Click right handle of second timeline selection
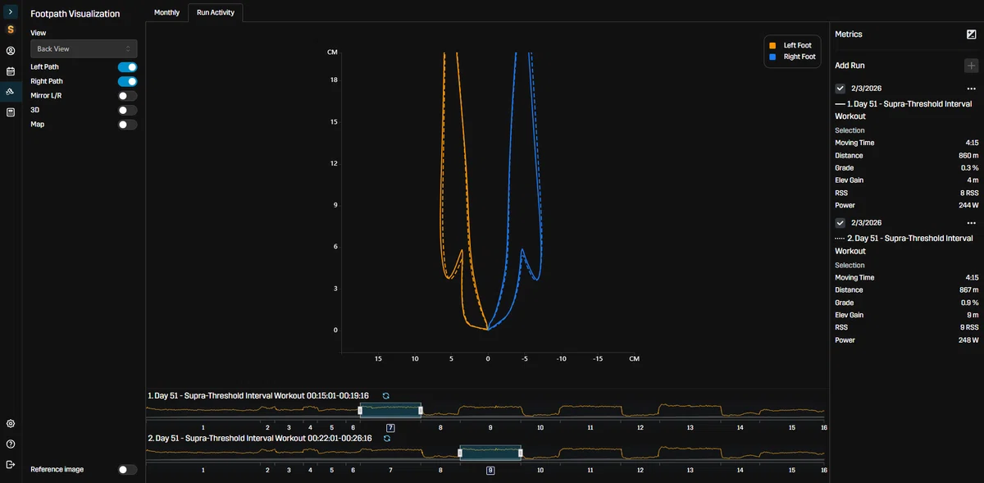Screen dimensions: 984x483 tap(522, 453)
